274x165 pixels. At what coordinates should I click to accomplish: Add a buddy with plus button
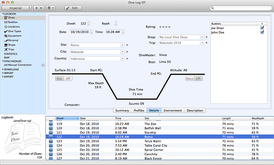(x=262, y=24)
